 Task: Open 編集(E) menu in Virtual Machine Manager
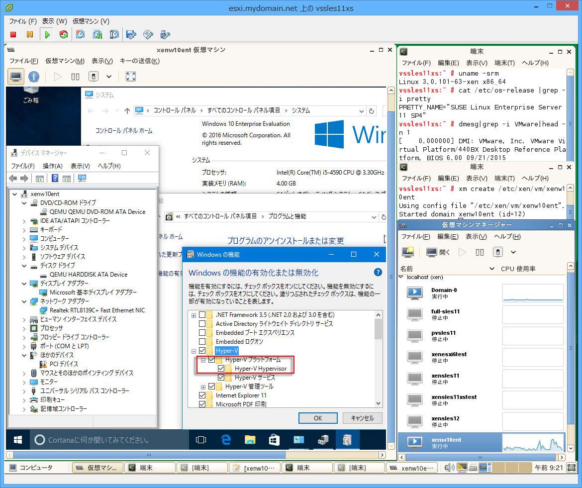click(x=448, y=236)
